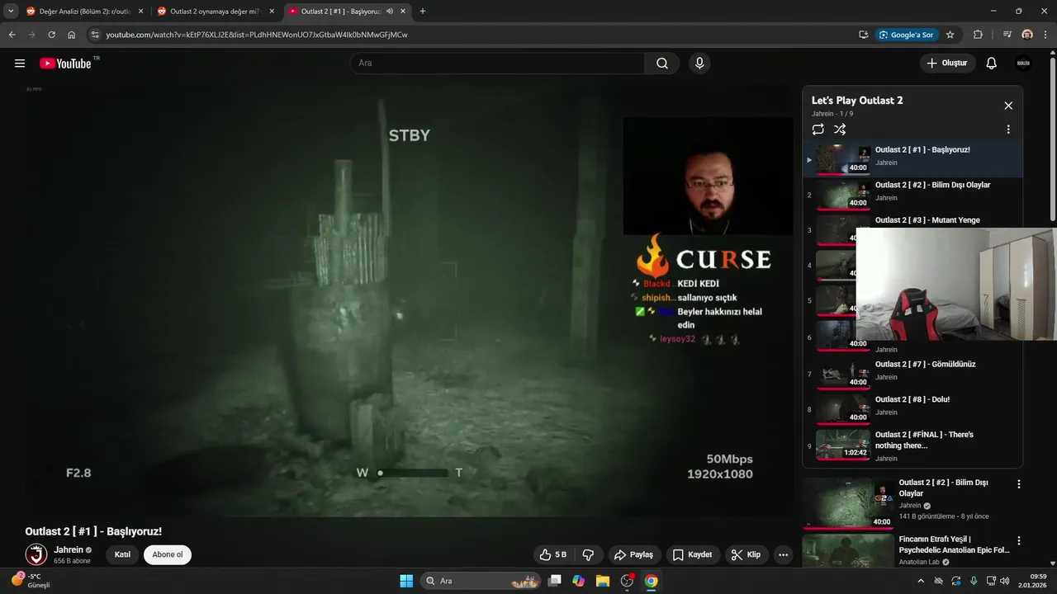Toggle shuffle playlist
Viewport: 1057px width, 594px height.
(x=840, y=130)
